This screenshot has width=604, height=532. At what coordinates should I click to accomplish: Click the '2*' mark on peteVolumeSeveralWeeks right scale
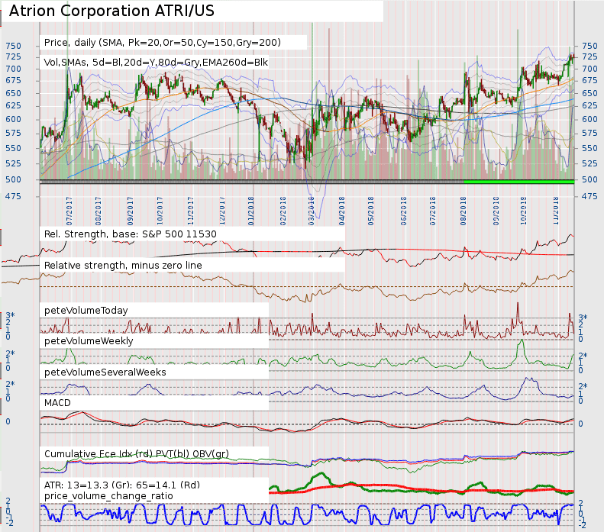[583, 386]
